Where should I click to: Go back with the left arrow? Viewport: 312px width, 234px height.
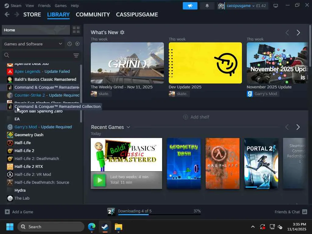7,14
